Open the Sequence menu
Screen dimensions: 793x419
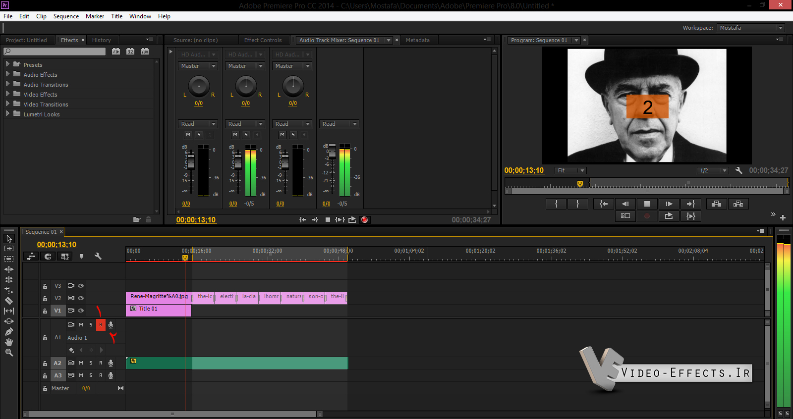coord(66,16)
